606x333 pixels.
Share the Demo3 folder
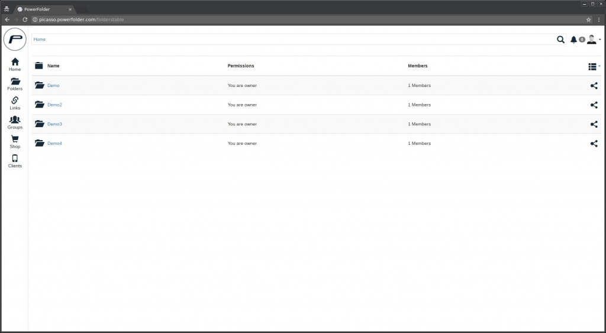coord(594,124)
